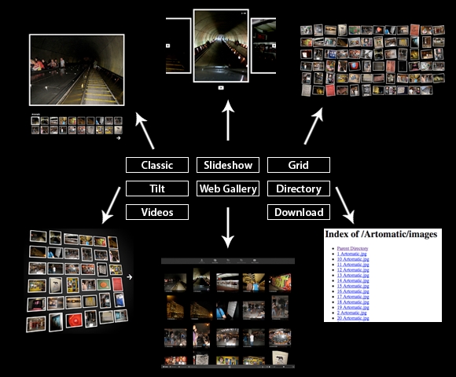The image size is (456, 377).
Task: Click next arrow beside the tilted thumbnail wall
Action: (x=130, y=277)
